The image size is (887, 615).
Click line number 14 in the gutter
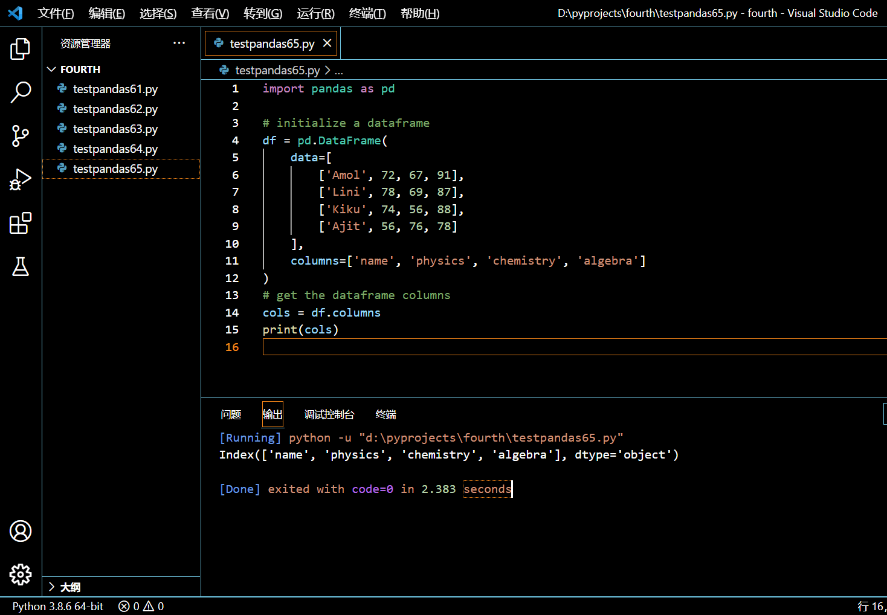[x=232, y=312]
